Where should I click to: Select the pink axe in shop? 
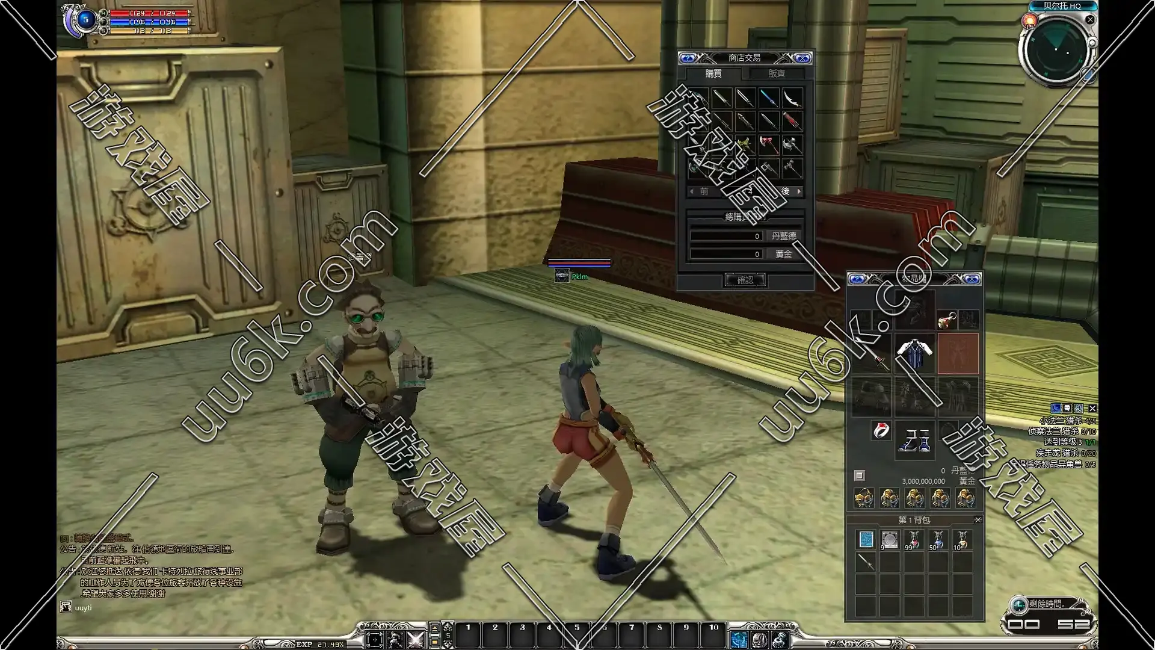click(769, 144)
